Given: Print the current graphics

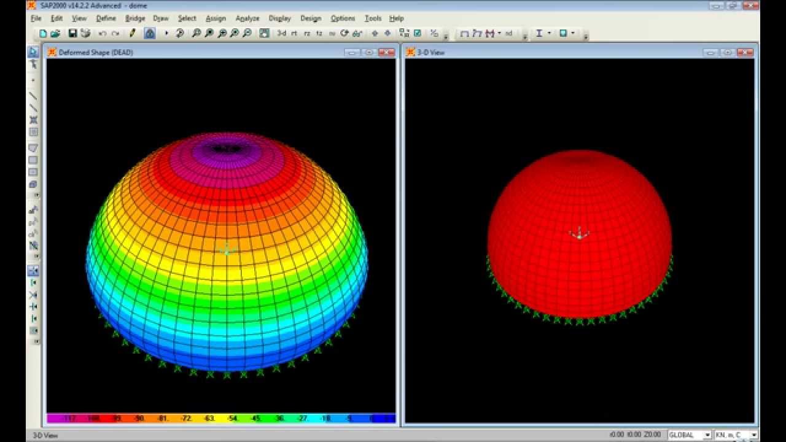Looking at the screenshot, I should (x=85, y=34).
